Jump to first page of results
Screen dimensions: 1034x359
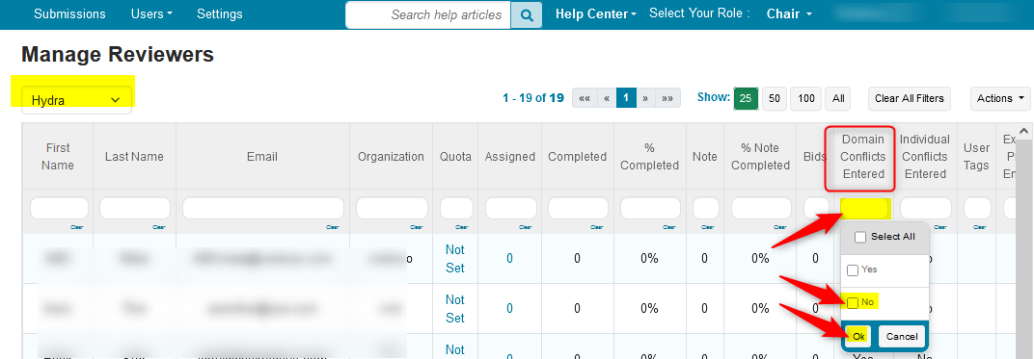[x=585, y=98]
